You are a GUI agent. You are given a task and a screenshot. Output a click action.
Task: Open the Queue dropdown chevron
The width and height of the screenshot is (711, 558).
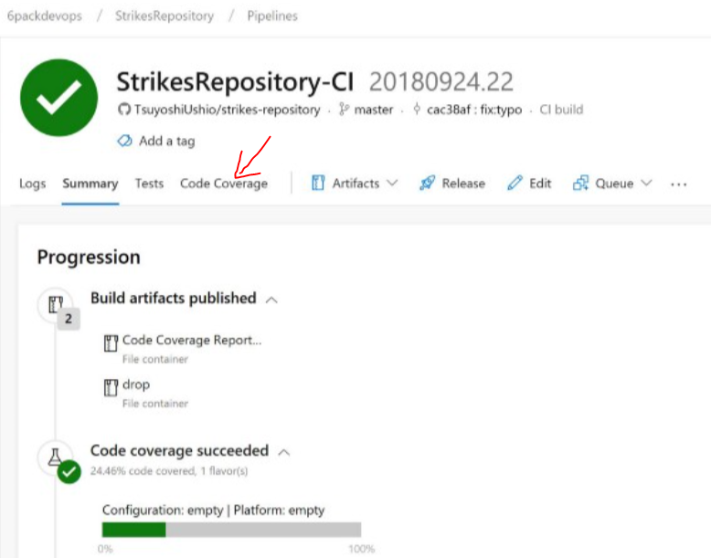click(646, 184)
